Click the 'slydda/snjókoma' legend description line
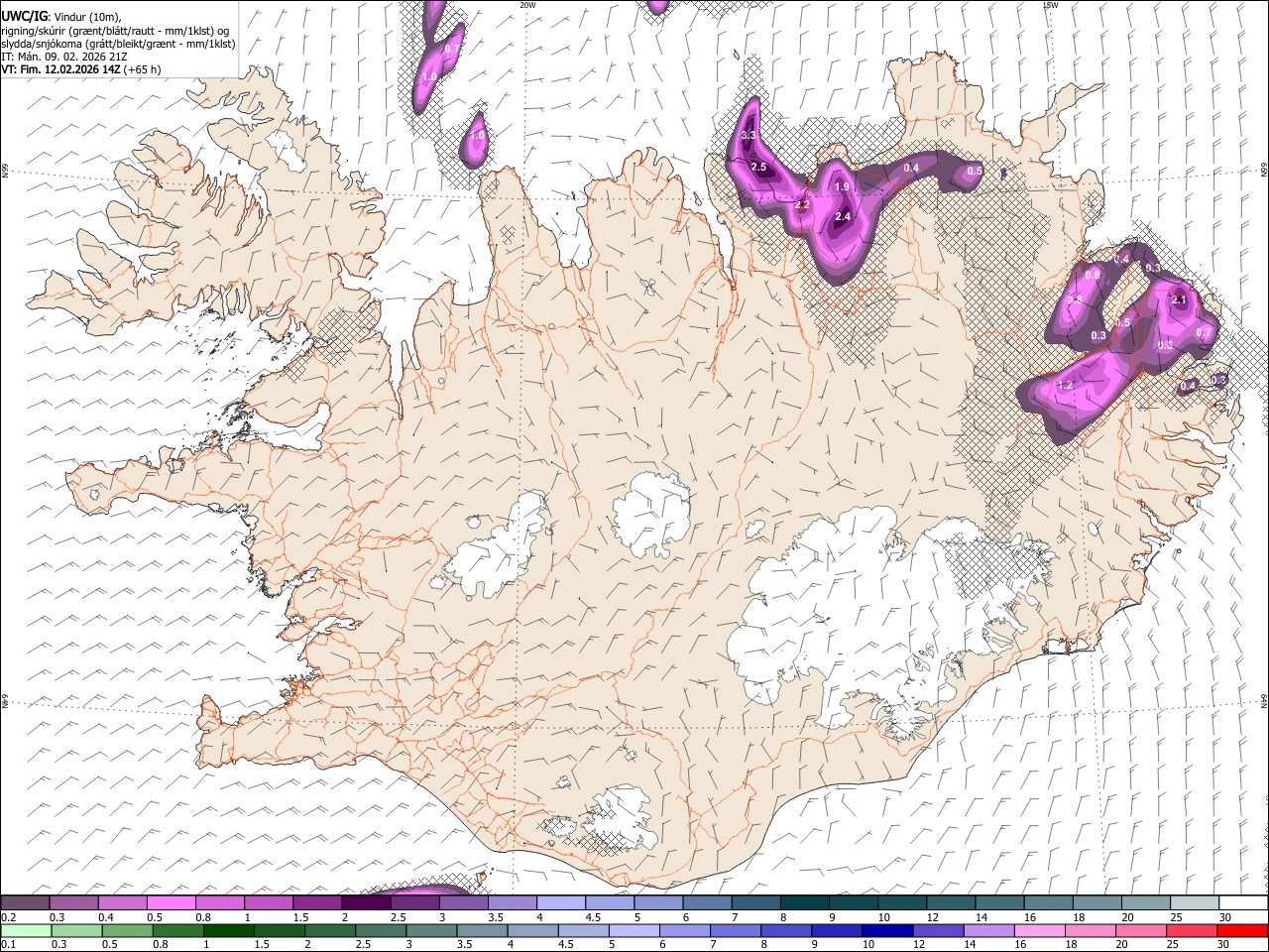Screen dimensions: 1269x952 118,44
